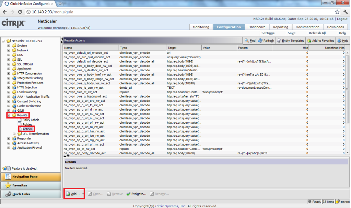Image resolution: width=351 pixels, height=208 pixels.
Task: Click the browser address bar
Action: pos(179,12)
